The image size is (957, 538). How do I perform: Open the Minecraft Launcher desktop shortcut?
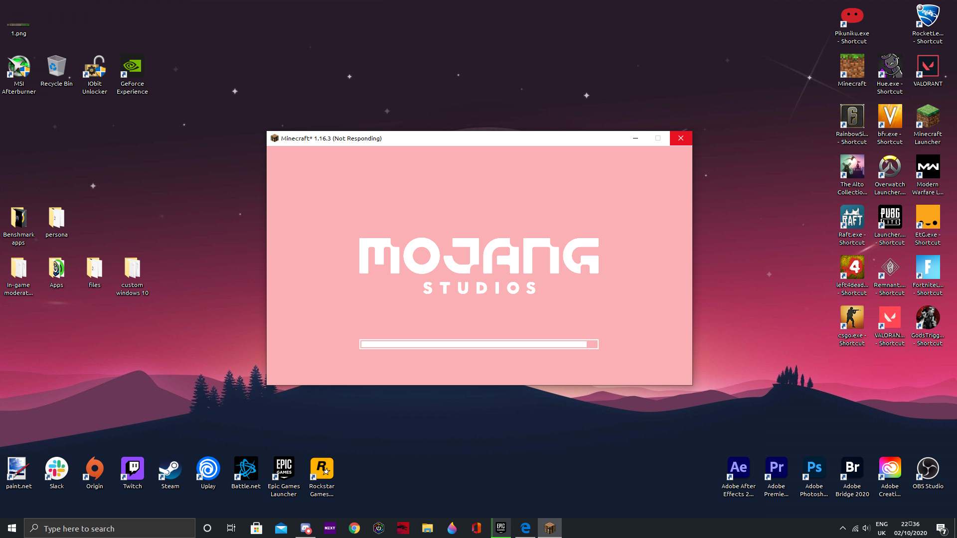928,117
